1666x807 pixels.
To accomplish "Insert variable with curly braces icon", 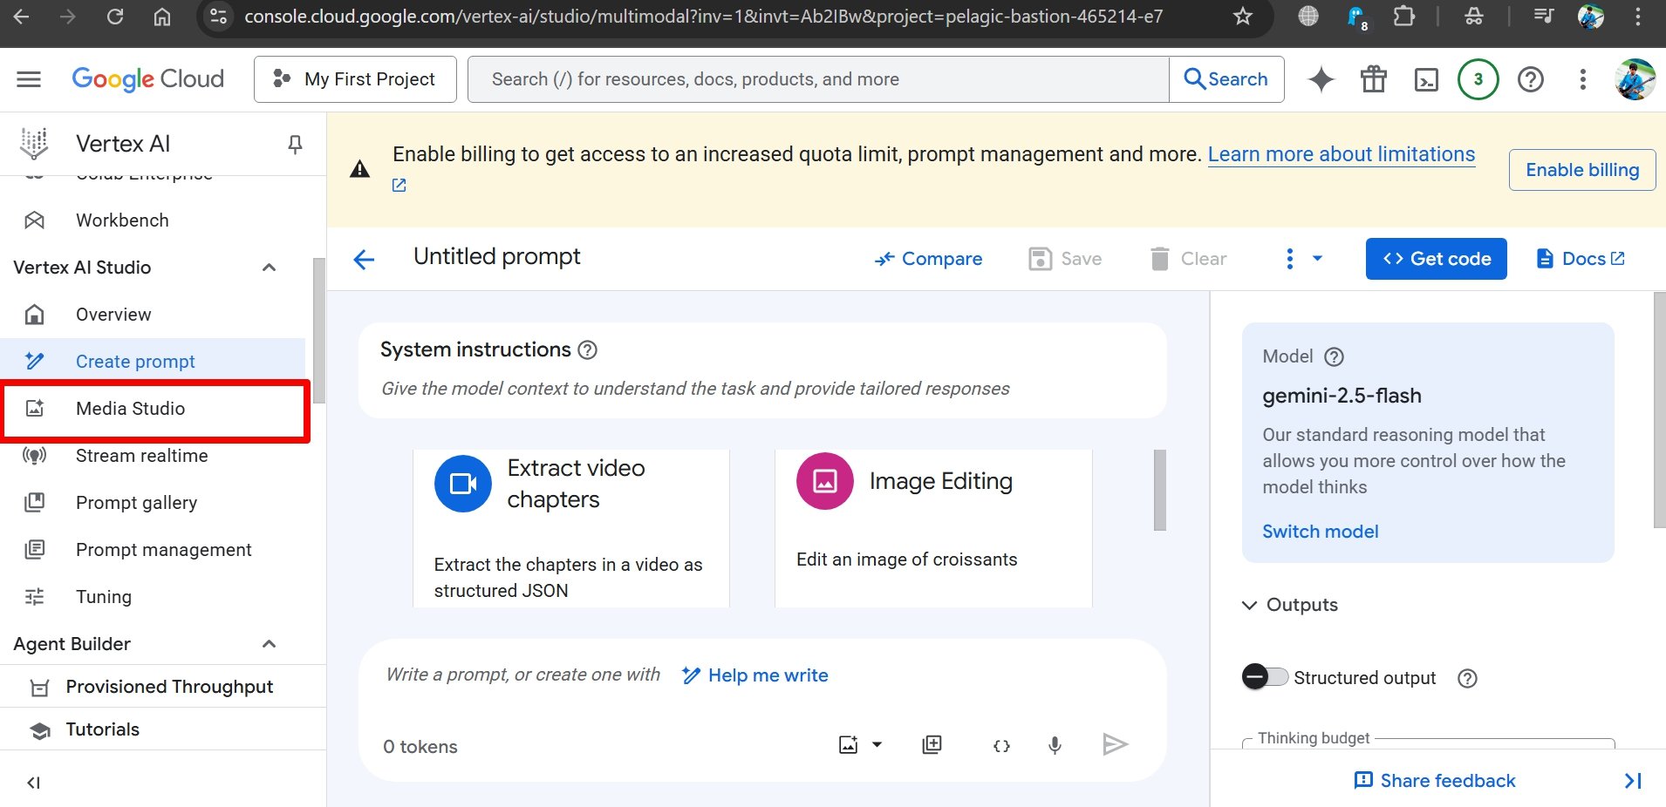I will 1001,746.
